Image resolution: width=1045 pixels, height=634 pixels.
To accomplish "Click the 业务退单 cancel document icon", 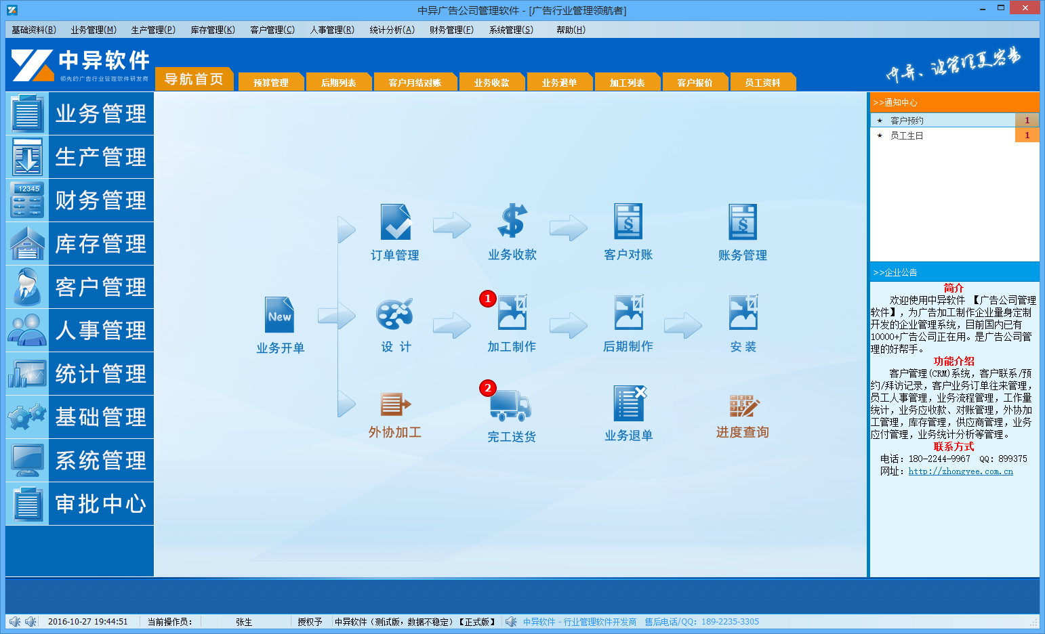I will tap(629, 404).
